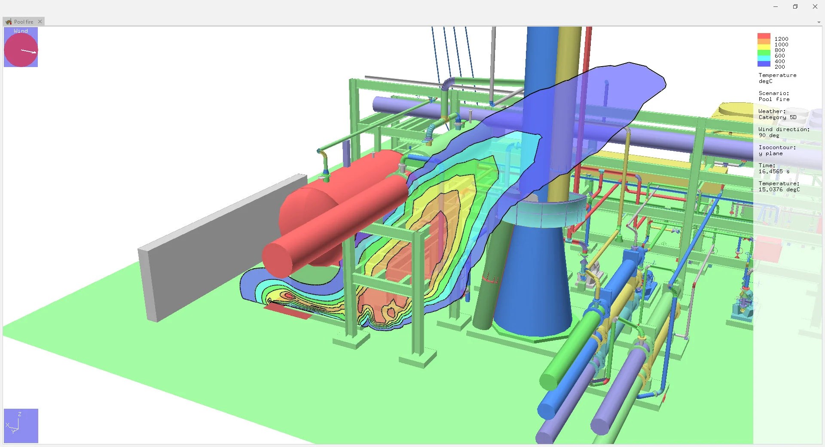Click the thermometer icon on the Pool fire tab
The width and height of the screenshot is (825, 447).
(x=9, y=21)
